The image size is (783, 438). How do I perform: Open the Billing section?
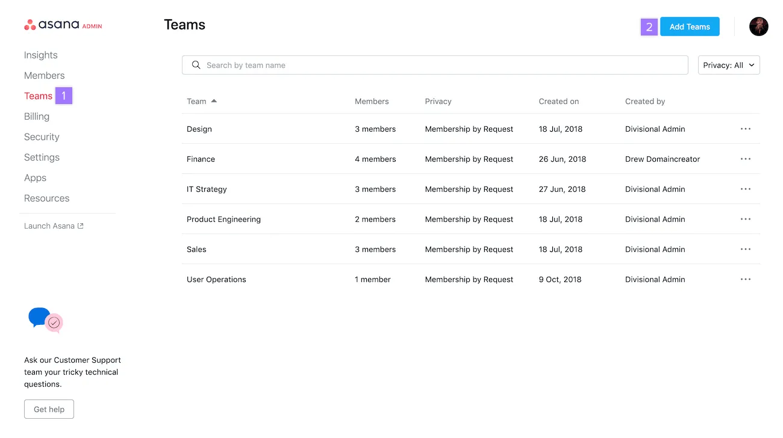[36, 116]
